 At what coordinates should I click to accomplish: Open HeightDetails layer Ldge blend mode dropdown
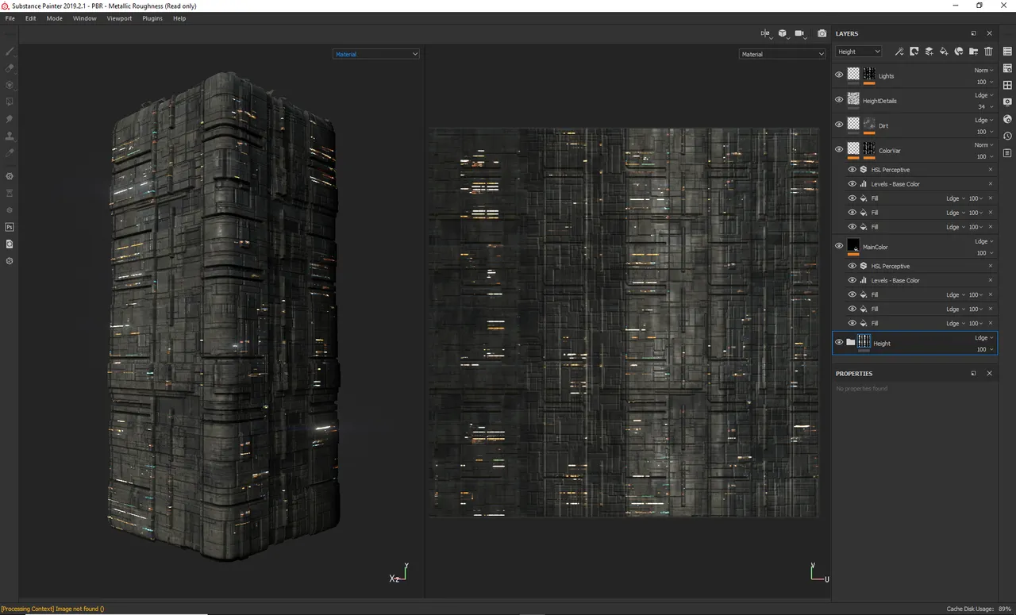[983, 95]
